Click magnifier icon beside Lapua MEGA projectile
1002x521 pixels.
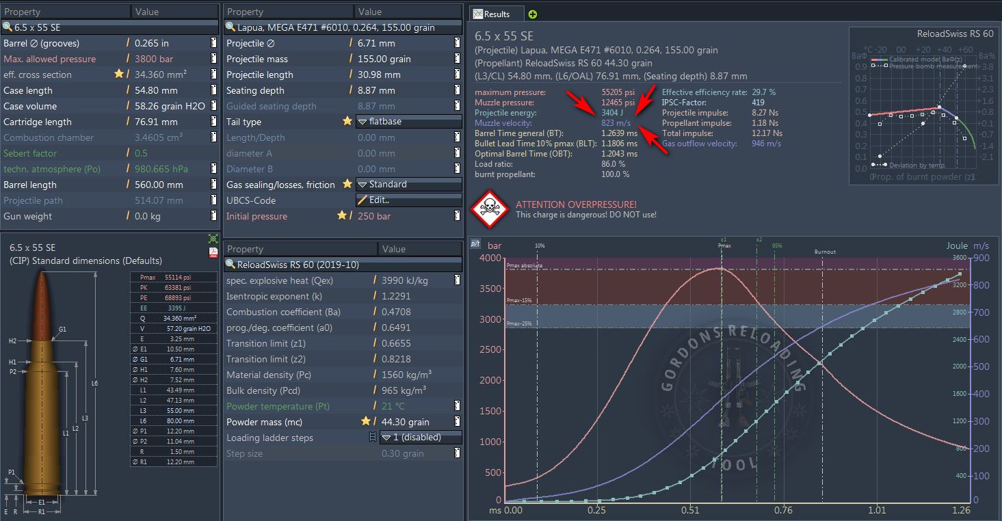click(x=231, y=27)
